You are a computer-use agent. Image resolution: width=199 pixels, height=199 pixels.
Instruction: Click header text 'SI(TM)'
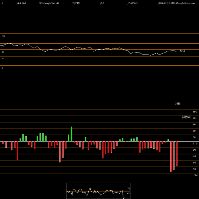[x=76, y=3]
